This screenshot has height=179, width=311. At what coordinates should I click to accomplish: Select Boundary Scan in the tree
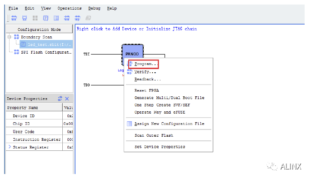point(36,37)
